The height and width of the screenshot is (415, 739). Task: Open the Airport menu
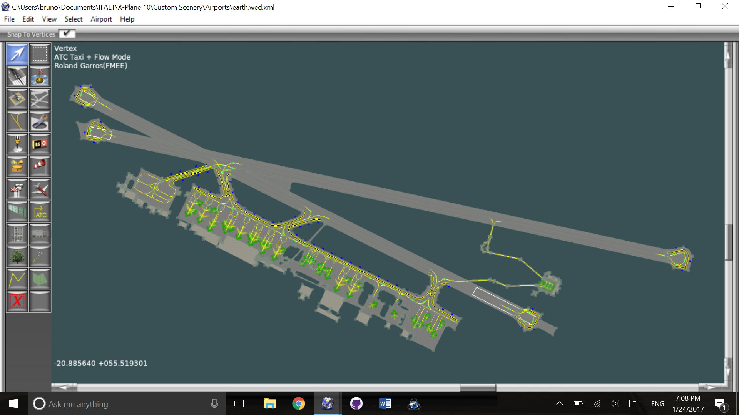(101, 19)
